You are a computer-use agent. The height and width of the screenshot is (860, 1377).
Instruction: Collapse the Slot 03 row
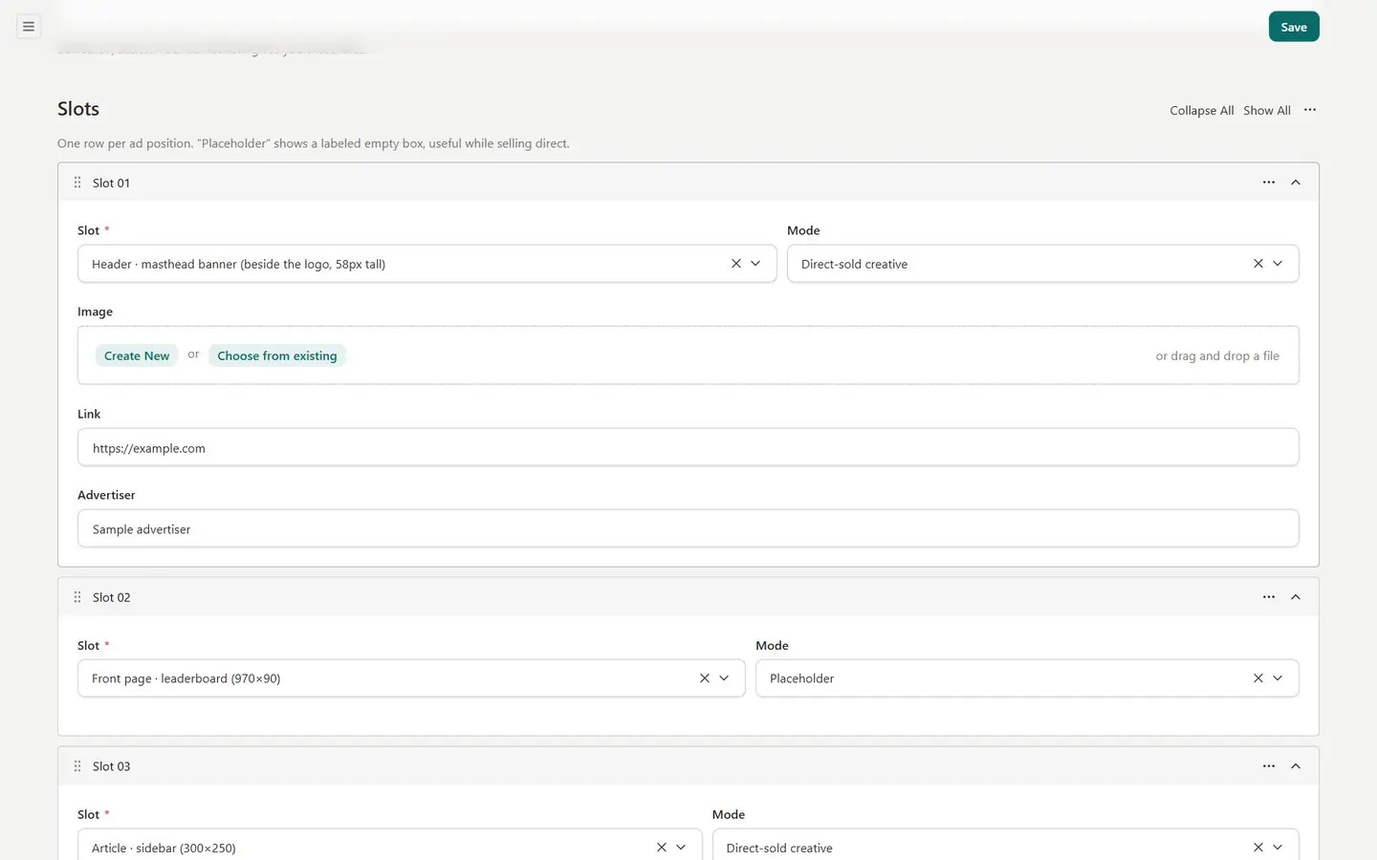pyautogui.click(x=1296, y=766)
